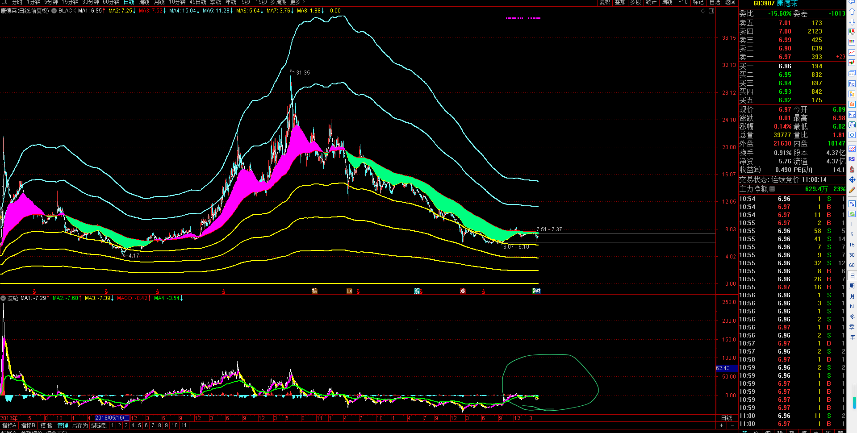Click the four-way move arrows sidebar icon
Viewport: 857px width, 433px height.
click(852, 179)
